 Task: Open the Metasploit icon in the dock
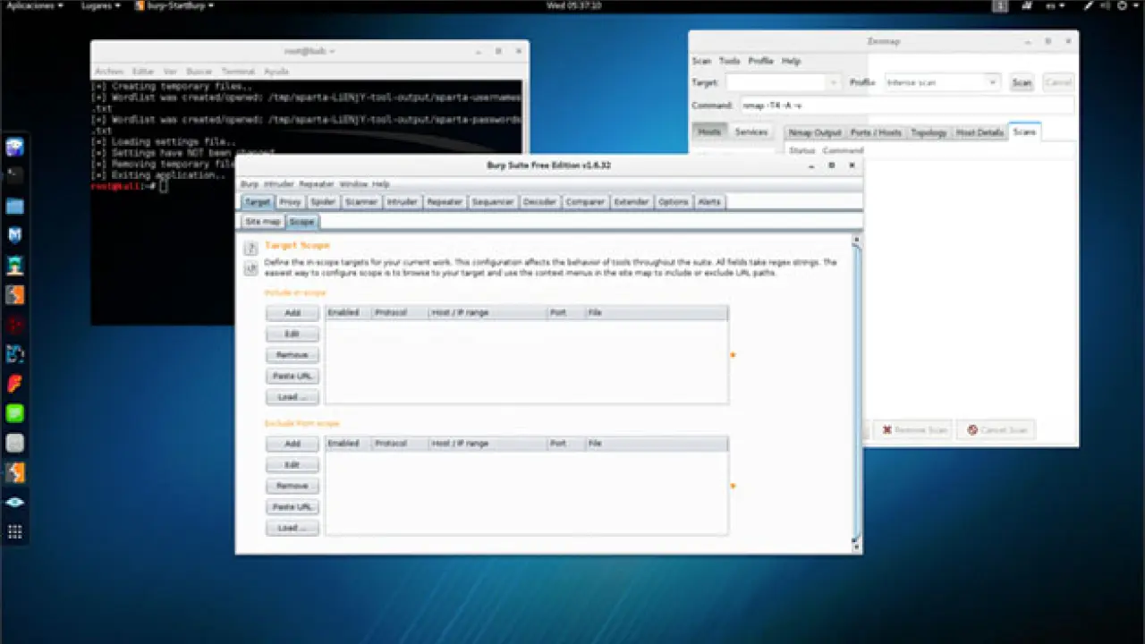tap(15, 236)
